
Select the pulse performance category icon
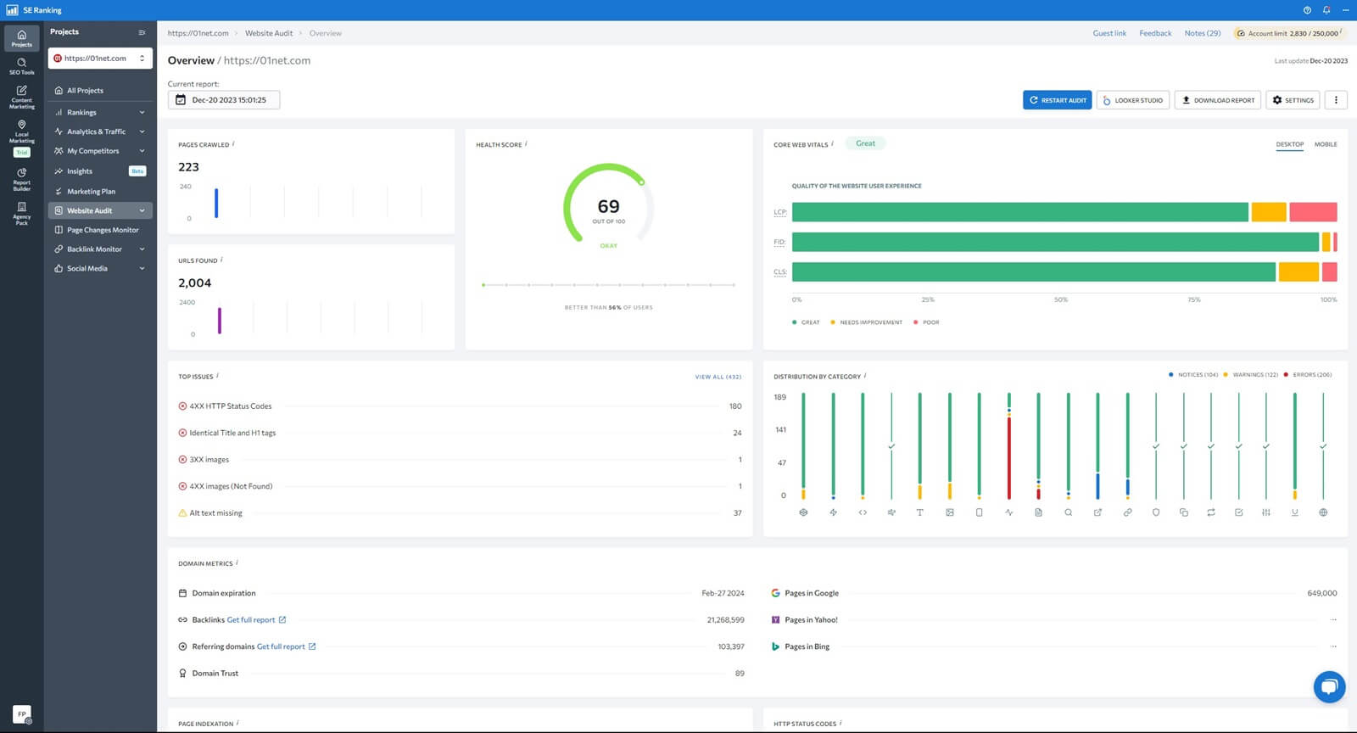tap(1008, 512)
